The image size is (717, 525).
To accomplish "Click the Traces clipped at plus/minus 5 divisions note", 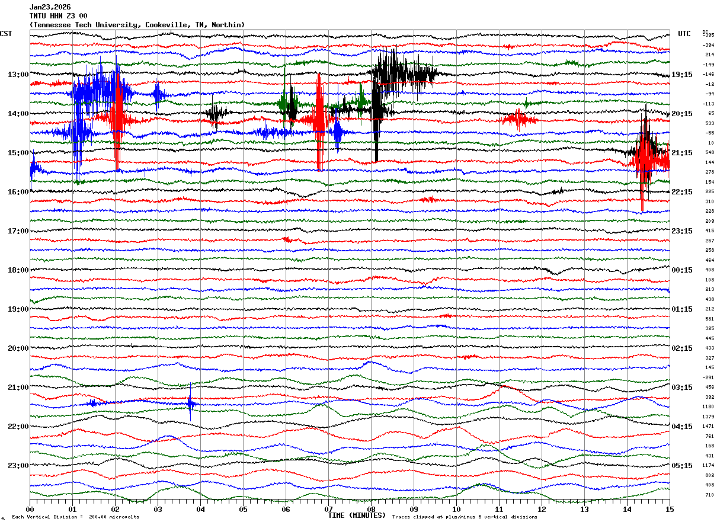I will pos(465,517).
